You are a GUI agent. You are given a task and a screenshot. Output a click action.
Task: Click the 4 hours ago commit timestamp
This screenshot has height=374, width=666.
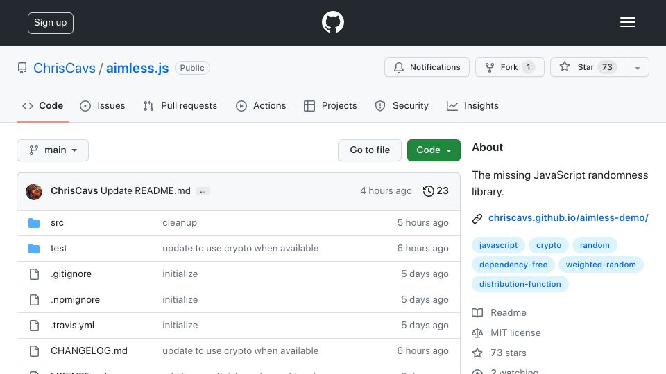386,191
